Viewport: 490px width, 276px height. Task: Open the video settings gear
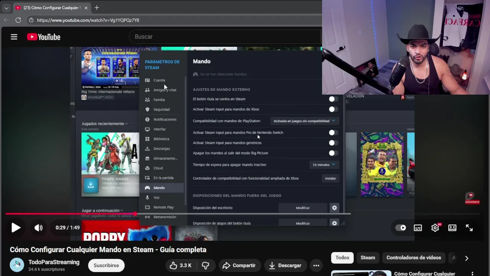tap(435, 228)
